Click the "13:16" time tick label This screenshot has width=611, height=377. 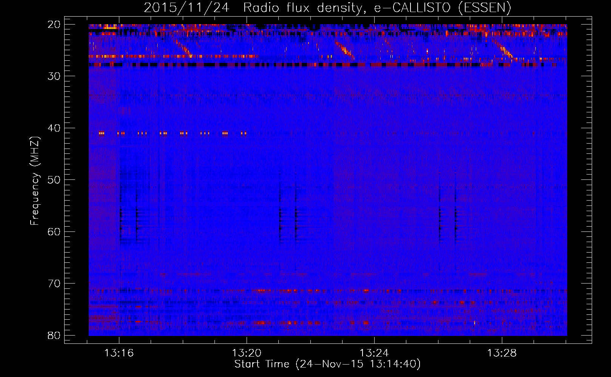(119, 353)
